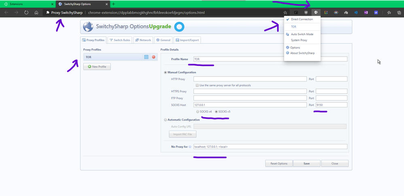
Task: Click the No Proxy for field
Action: point(270,147)
